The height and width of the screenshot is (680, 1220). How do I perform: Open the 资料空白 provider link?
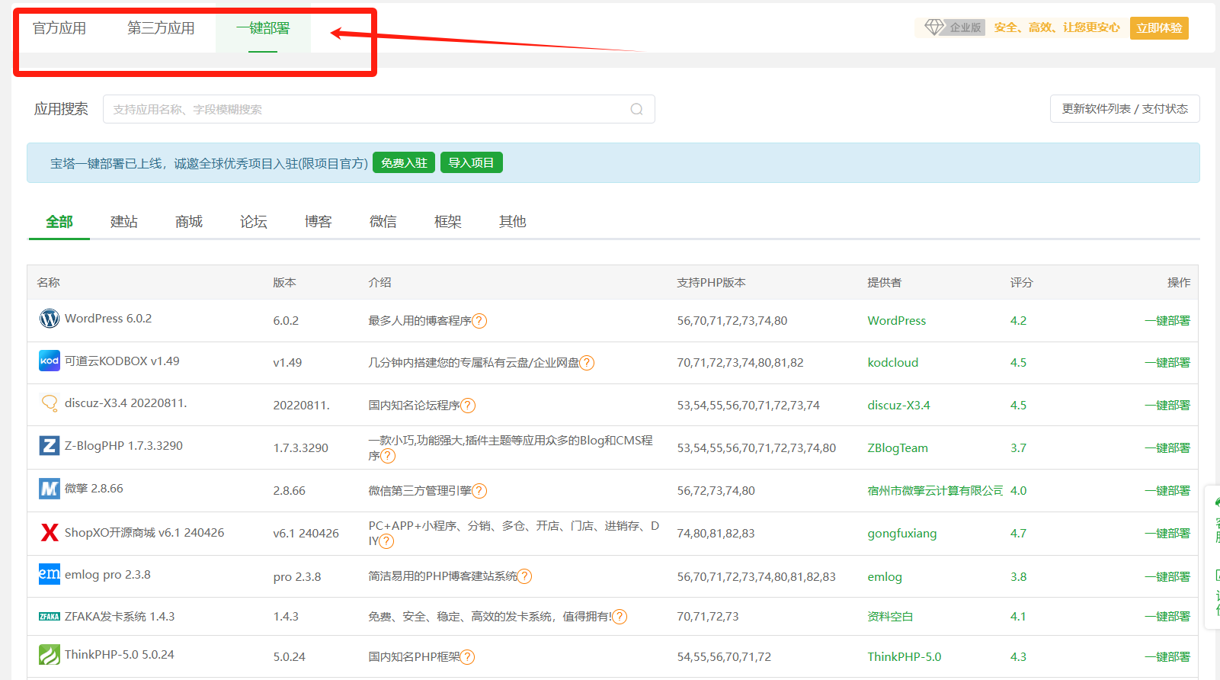point(890,617)
